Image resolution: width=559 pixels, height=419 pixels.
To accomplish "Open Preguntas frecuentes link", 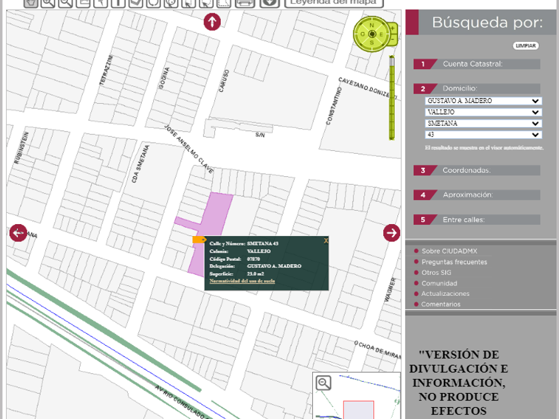I will 454,262.
